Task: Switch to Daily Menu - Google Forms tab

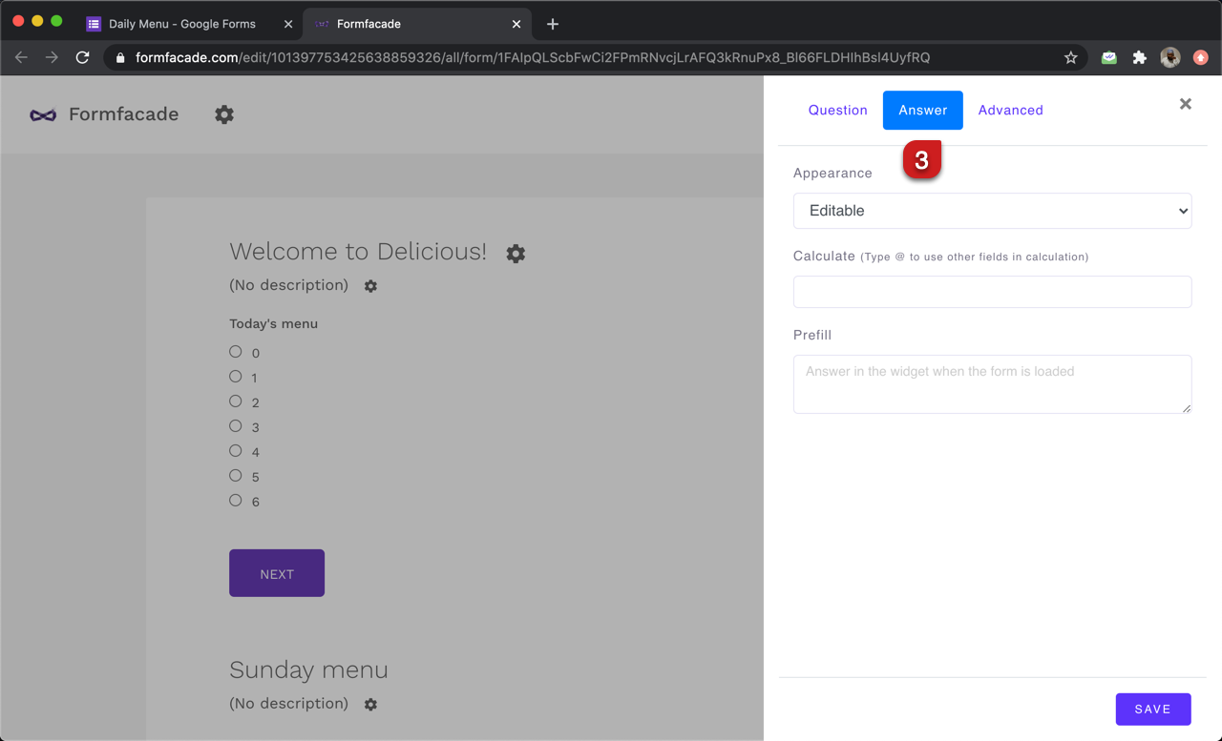Action: (181, 24)
